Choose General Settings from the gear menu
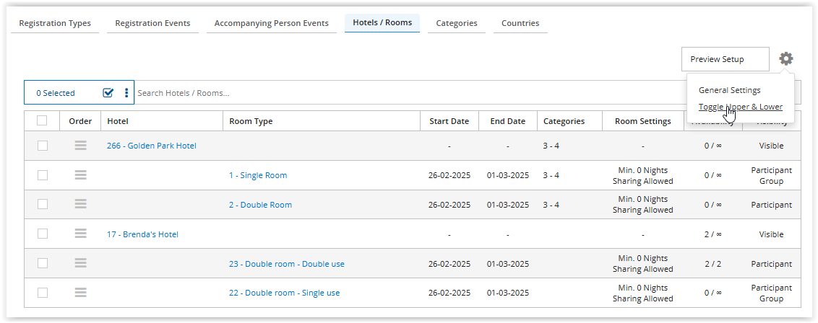Image resolution: width=818 pixels, height=323 pixels. [729, 90]
